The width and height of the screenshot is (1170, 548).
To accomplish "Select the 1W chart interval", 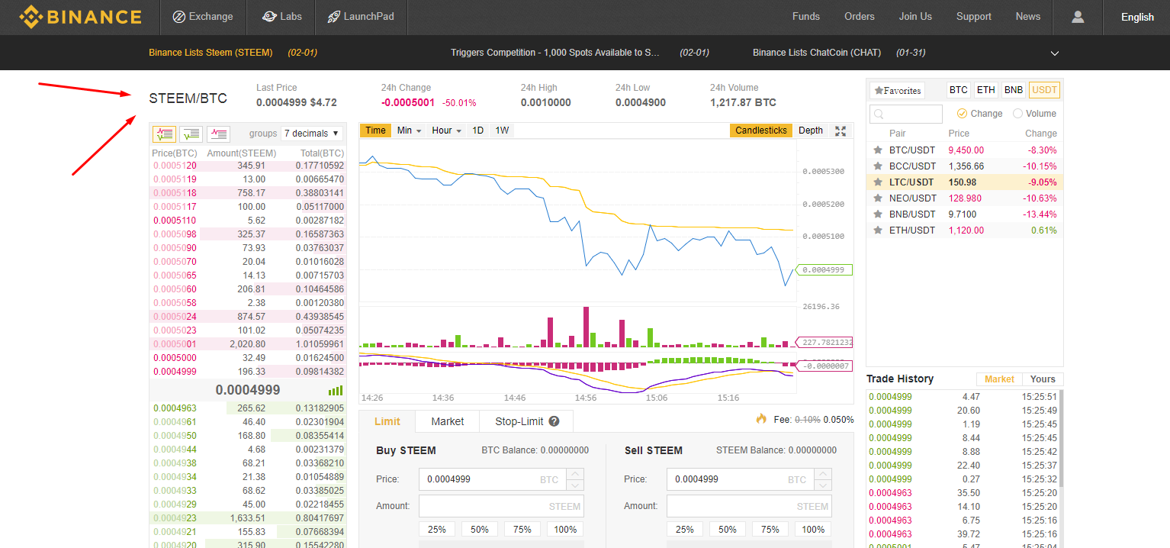I will (502, 131).
